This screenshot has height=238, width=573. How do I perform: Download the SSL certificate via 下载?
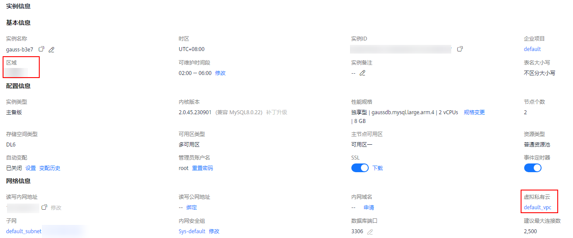point(377,168)
